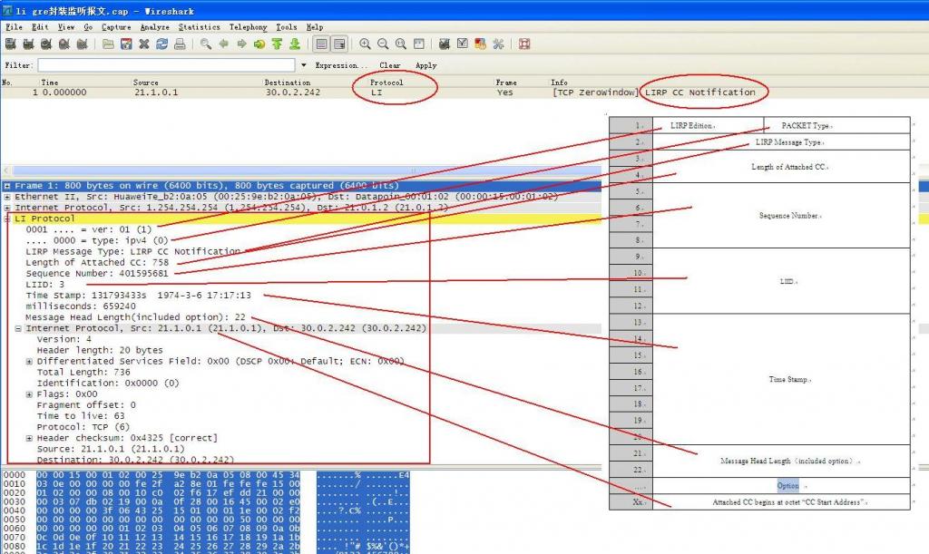Open the capture interfaces list icon

[x=11, y=44]
